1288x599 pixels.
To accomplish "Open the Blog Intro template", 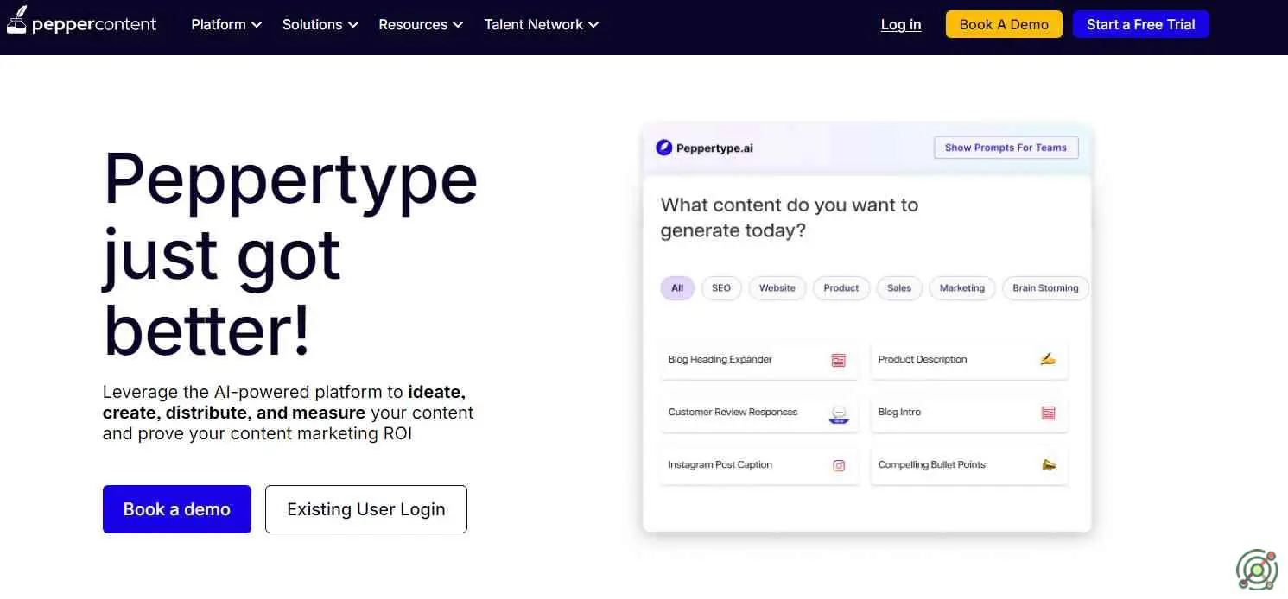I will click(x=969, y=413).
